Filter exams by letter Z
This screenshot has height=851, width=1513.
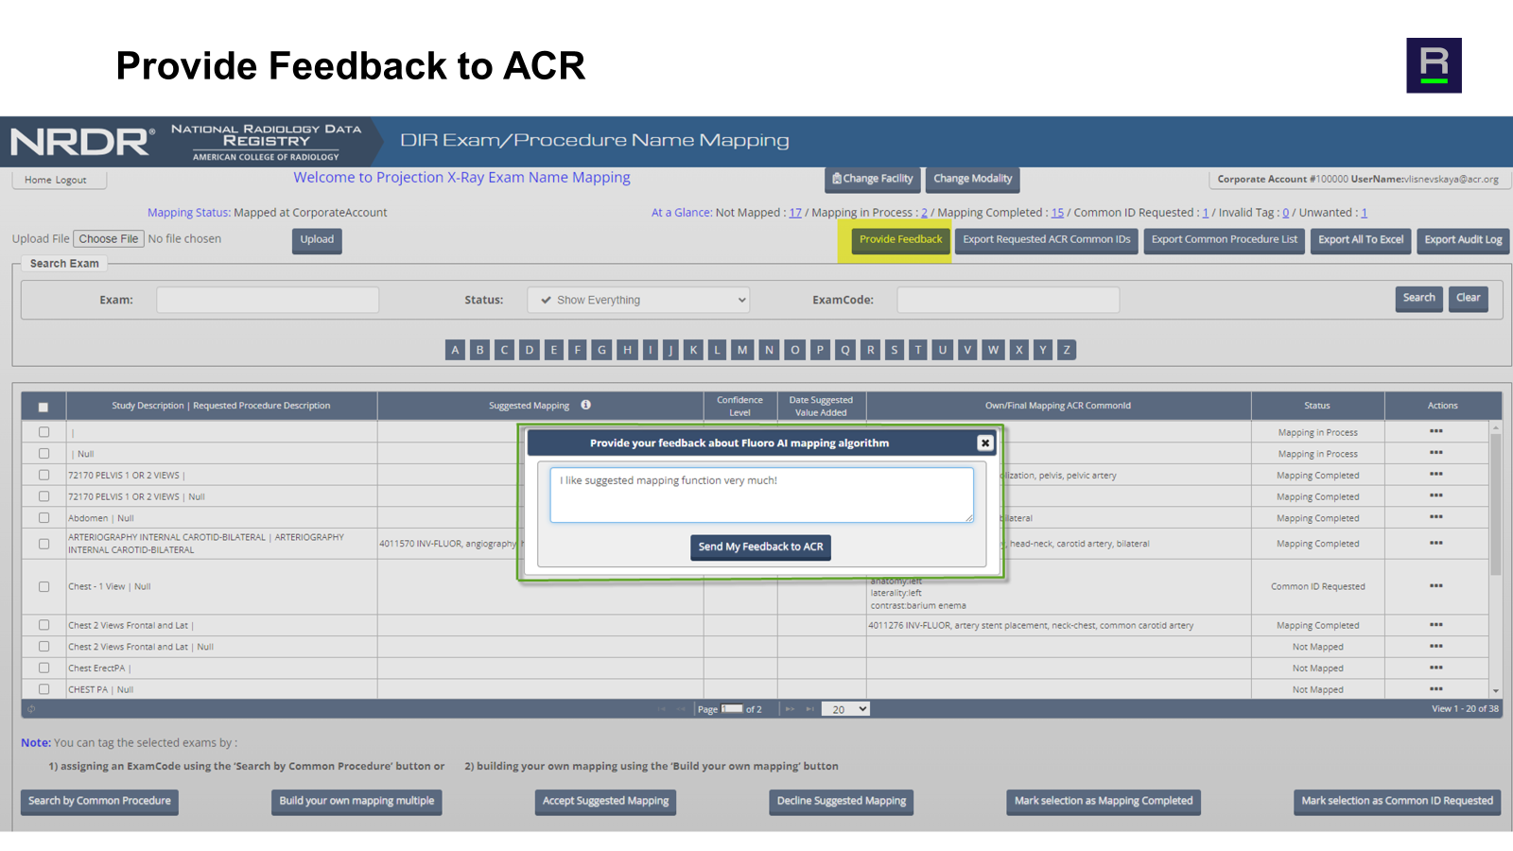(1067, 350)
